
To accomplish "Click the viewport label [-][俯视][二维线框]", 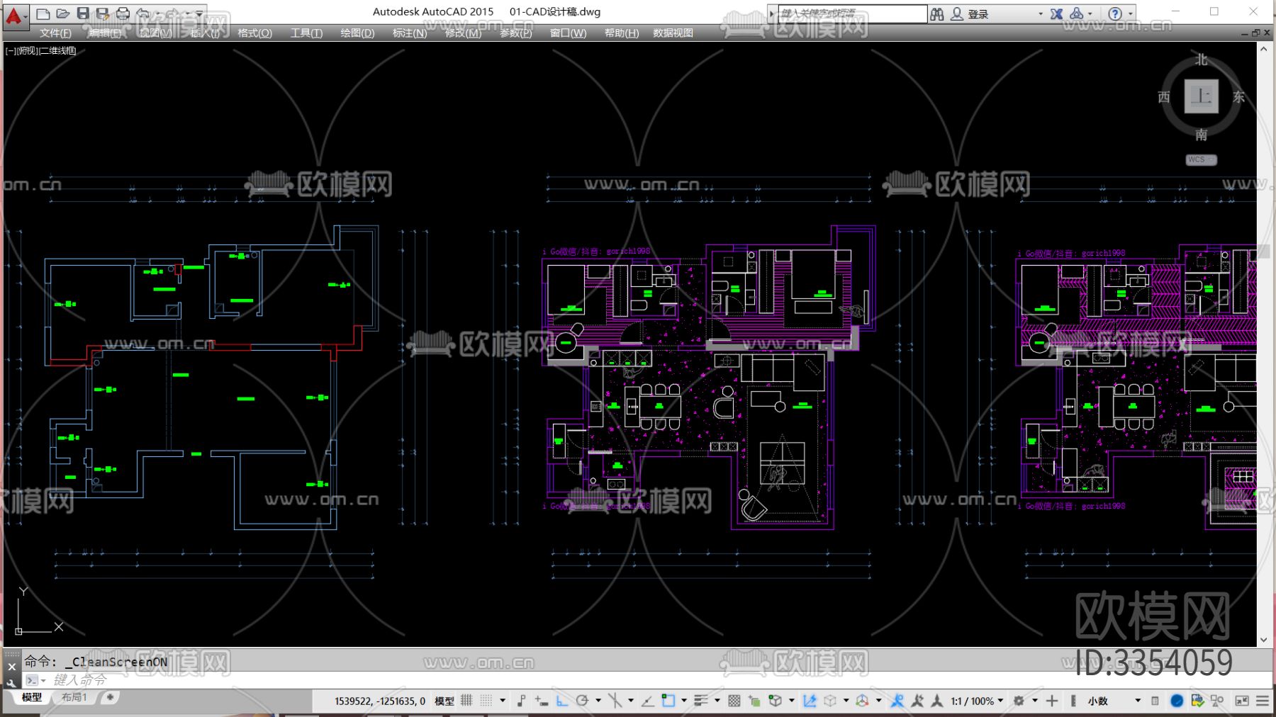I will tap(41, 51).
